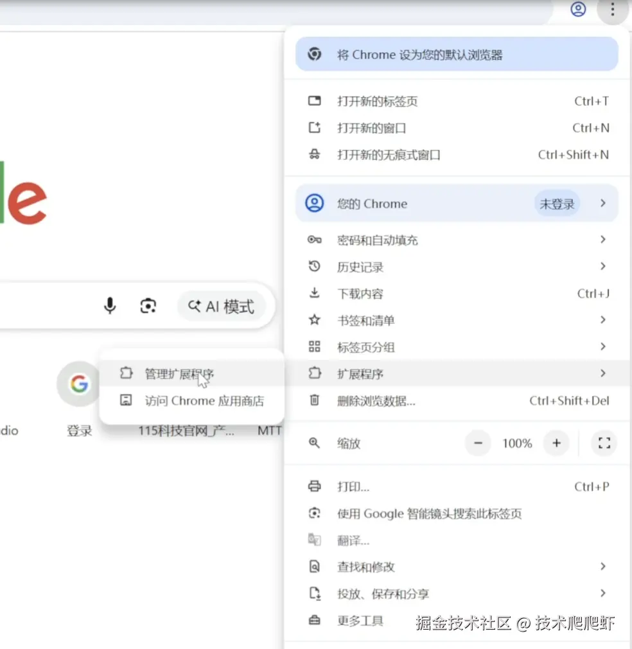
Task: Click the zoom magnifier icon
Action: [x=314, y=443]
